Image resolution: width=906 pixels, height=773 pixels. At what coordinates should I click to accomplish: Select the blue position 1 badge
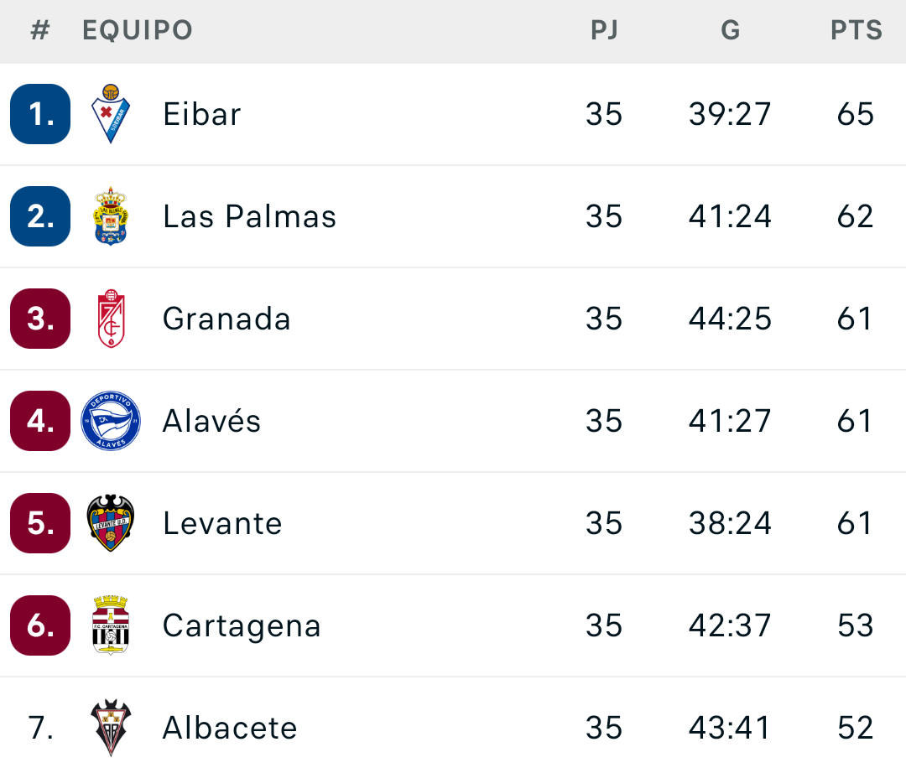click(40, 114)
